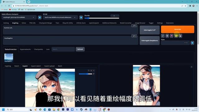Go back in browser history

(x=2, y=6)
